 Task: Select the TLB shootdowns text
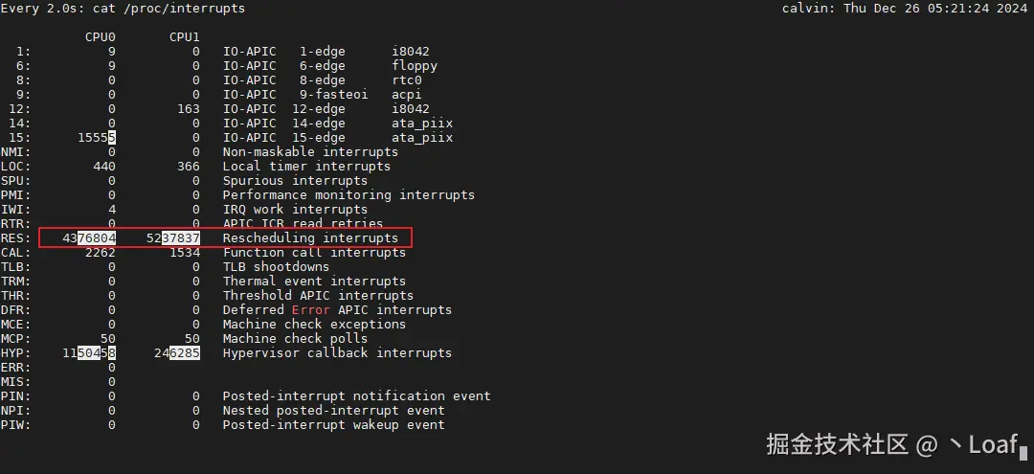(276, 267)
